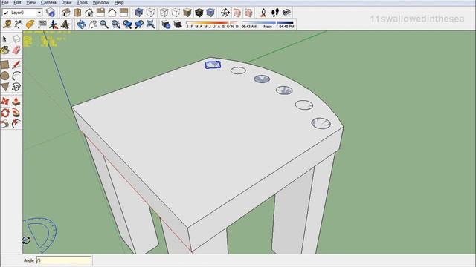Enable Hidden Line face style
Screen dimensions: 476x267
pyautogui.click(x=176, y=13)
